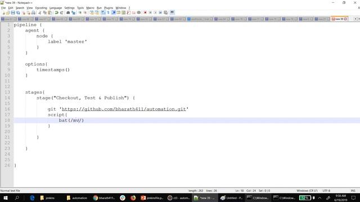Toggle the Indent Guide toolbar button
The image size is (360, 202).
(114, 12)
